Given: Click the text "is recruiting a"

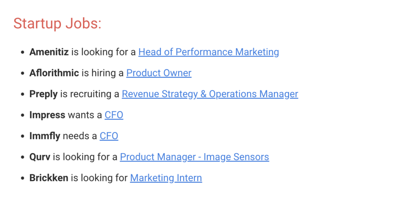Looking at the screenshot, I should (x=90, y=94).
